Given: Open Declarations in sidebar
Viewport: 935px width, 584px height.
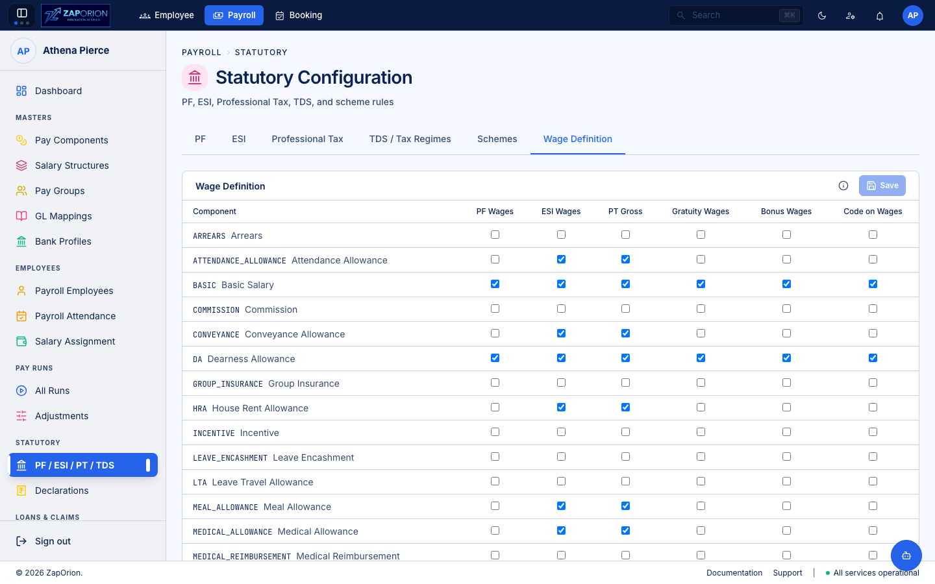Looking at the screenshot, I should click(83, 491).
